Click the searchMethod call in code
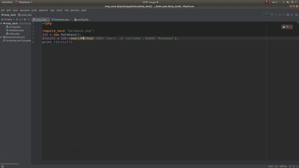 coord(82,38)
